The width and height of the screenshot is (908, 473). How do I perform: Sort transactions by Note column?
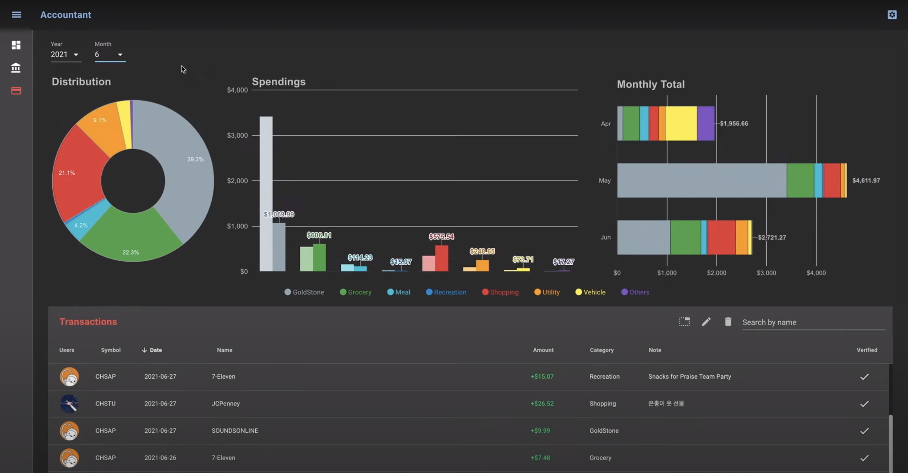click(655, 350)
